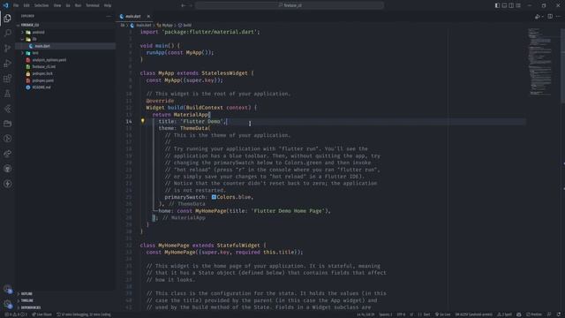This screenshot has height=318, width=565.
Task: Open the Search view in activity bar
Action: tap(7, 34)
